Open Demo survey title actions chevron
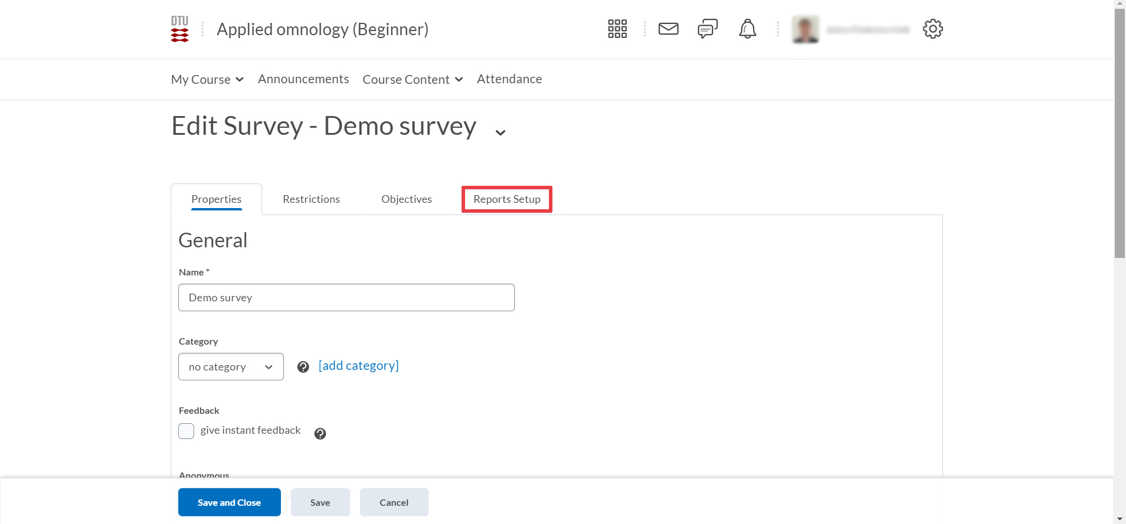The height and width of the screenshot is (524, 1126). pyautogui.click(x=500, y=132)
